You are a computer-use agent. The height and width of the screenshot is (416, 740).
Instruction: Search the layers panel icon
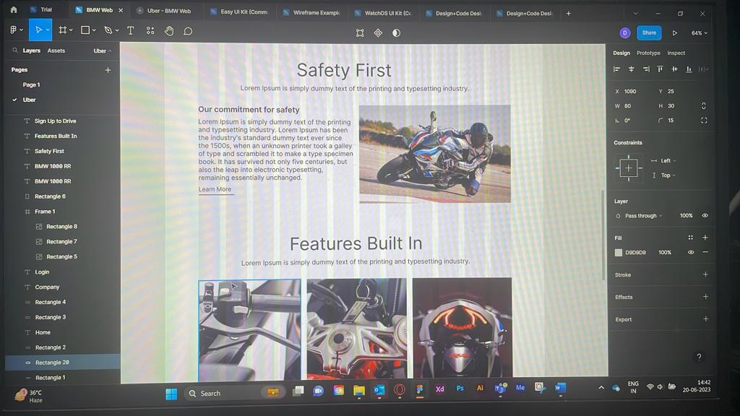click(x=15, y=50)
